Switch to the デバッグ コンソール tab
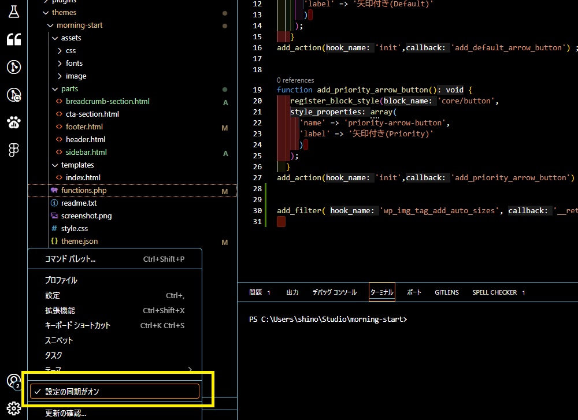 tap(334, 292)
